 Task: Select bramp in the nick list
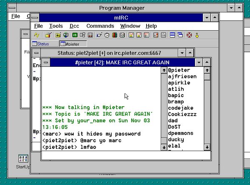coord(176,102)
